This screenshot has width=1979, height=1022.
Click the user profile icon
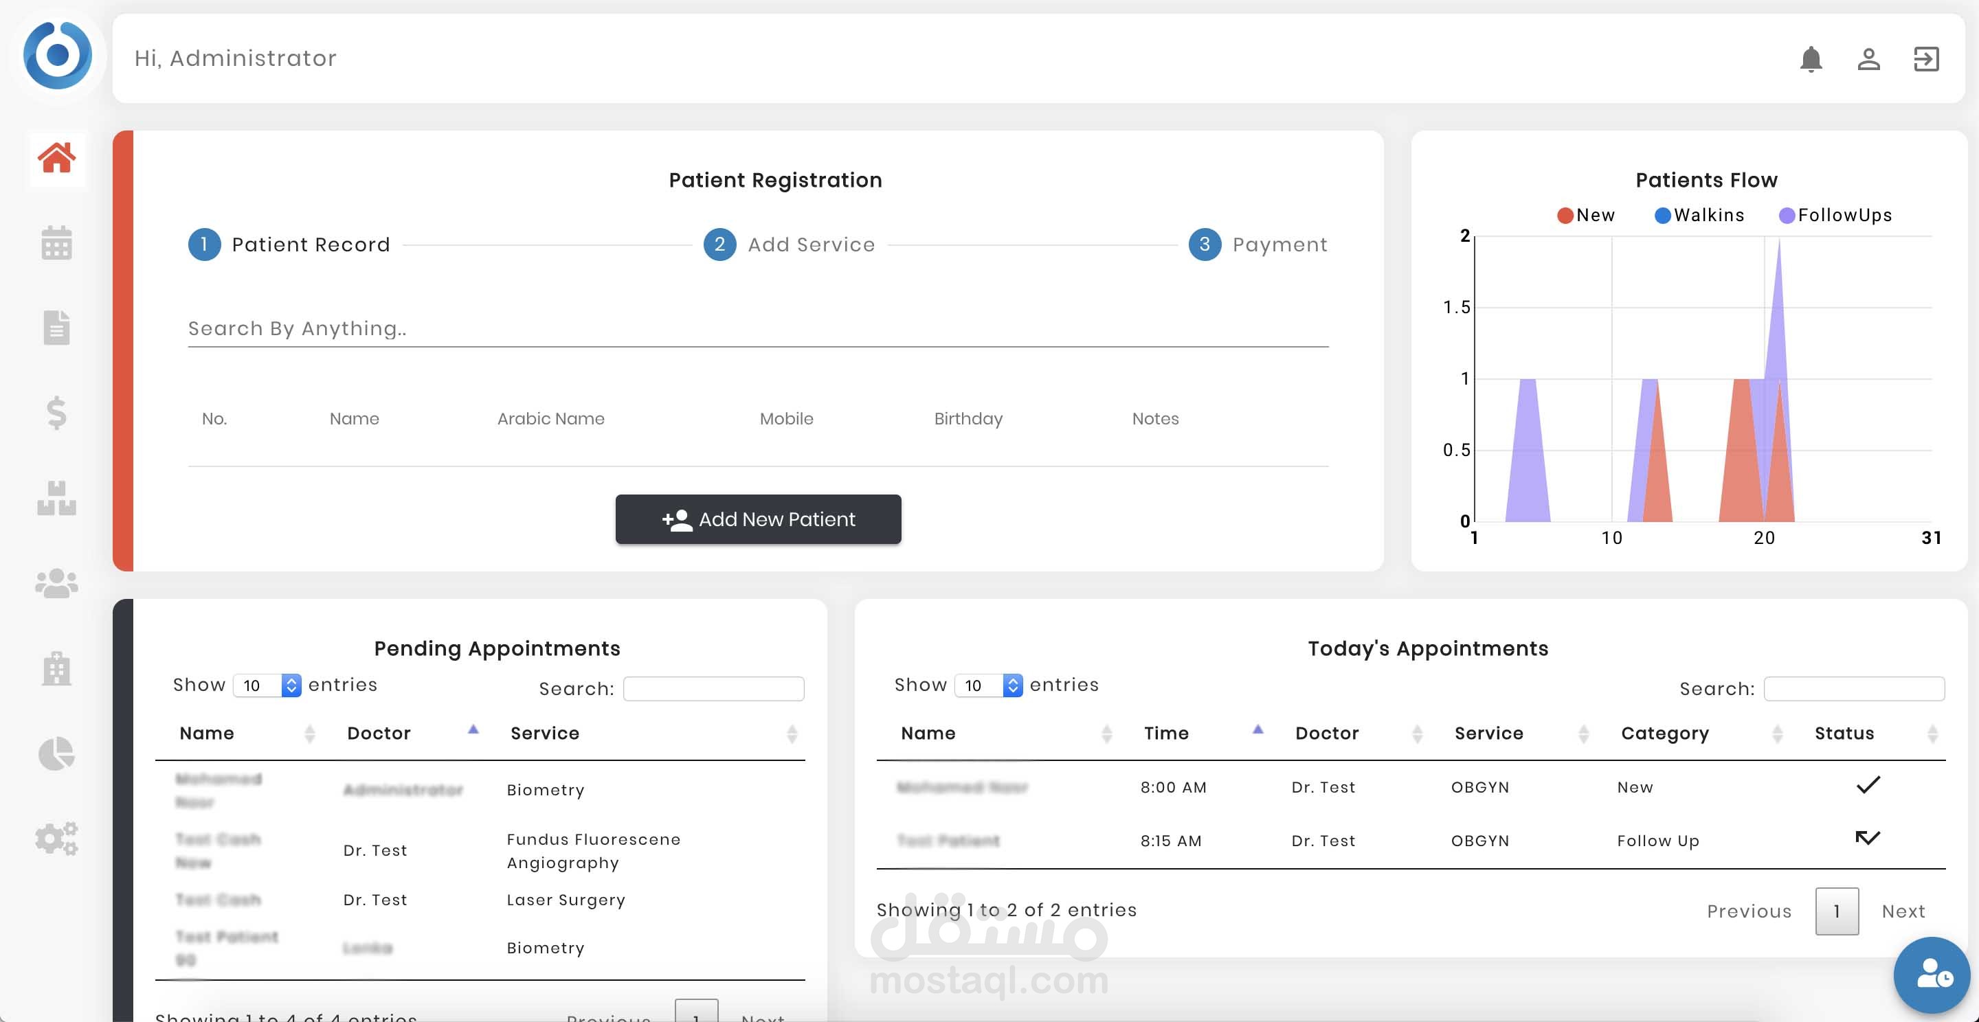click(1868, 59)
